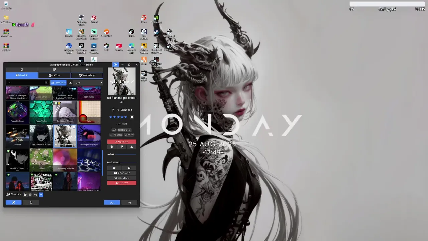Open the Recycle Bin on desktop
The height and width of the screenshot is (241, 428).
[6, 5]
